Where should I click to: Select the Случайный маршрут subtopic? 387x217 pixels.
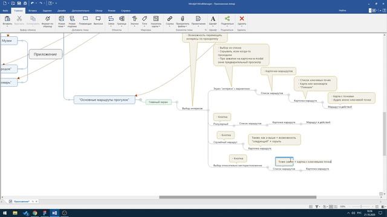pos(225,142)
